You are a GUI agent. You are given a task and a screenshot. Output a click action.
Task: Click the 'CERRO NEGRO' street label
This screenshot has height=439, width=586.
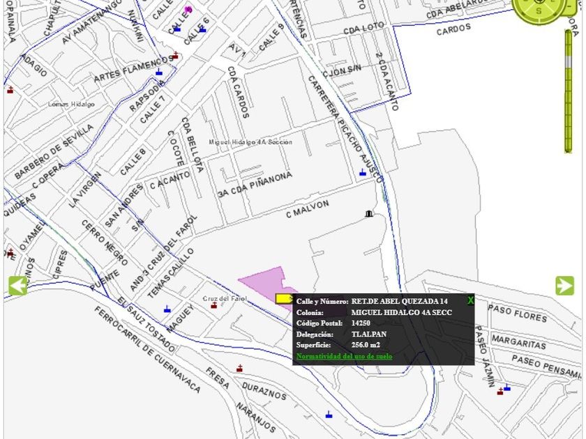point(104,242)
